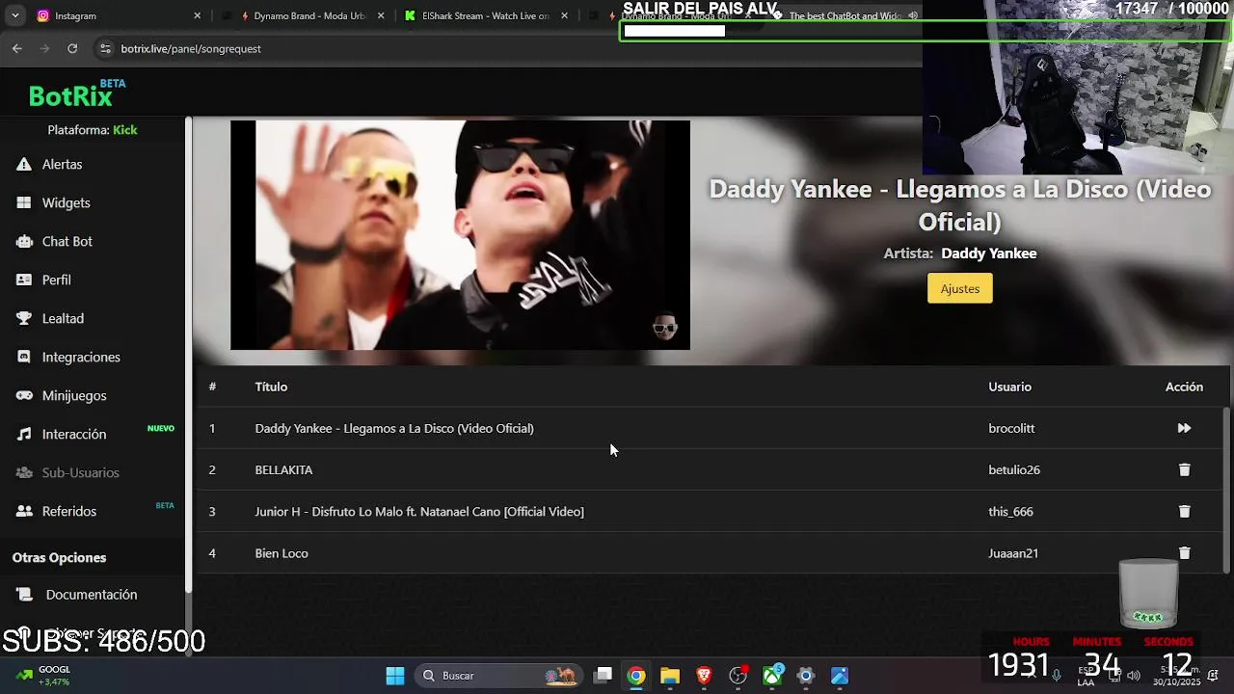Click the Título column header

pos(271,387)
